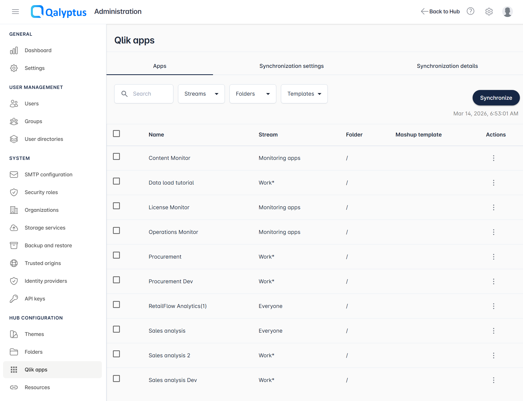This screenshot has height=401, width=523.
Task: Switch to Synchronization details tab
Action: (x=447, y=66)
